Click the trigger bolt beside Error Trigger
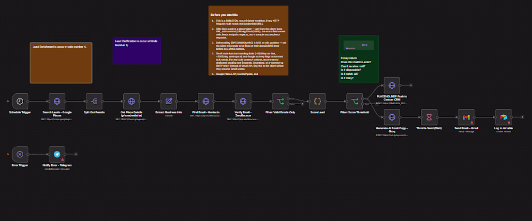The width and height of the screenshot is (532, 221). pyautogui.click(x=8, y=154)
